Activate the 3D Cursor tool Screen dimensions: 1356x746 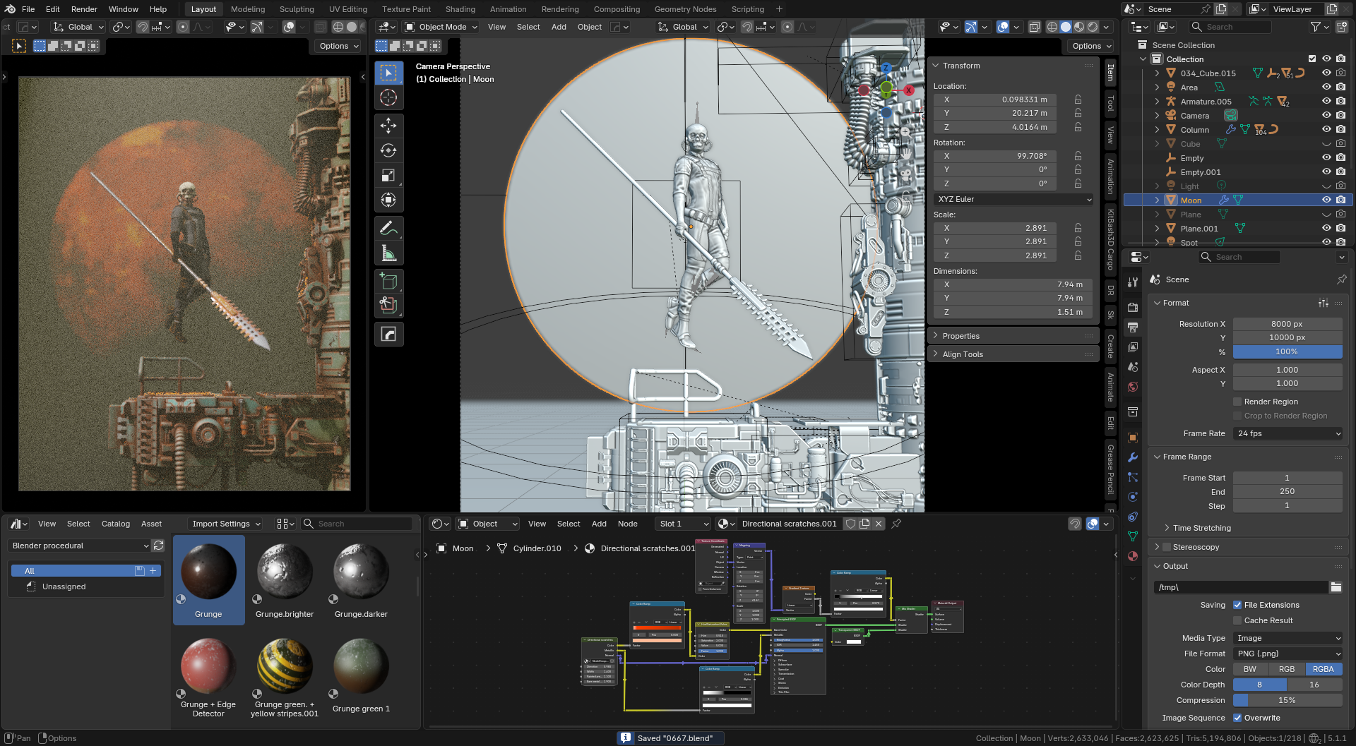click(x=388, y=97)
